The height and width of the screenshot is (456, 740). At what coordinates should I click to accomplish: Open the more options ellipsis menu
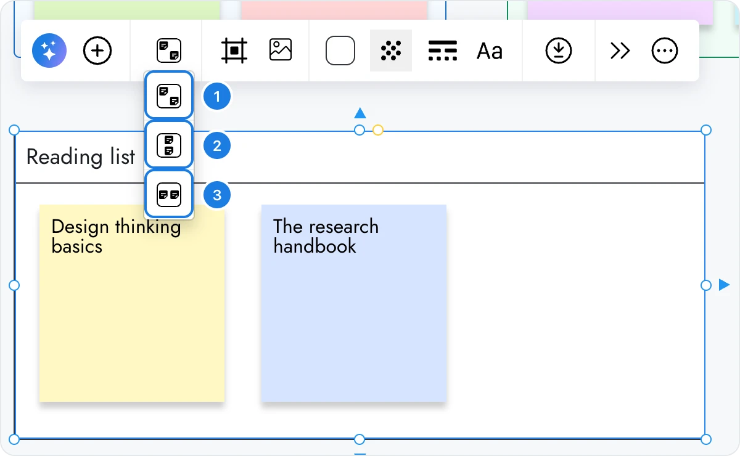coord(665,51)
